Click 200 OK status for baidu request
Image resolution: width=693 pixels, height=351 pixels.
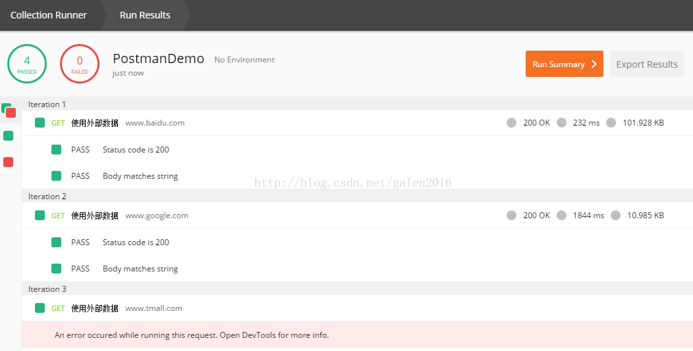click(536, 122)
